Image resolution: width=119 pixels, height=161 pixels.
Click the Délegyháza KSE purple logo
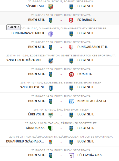(71, 156)
